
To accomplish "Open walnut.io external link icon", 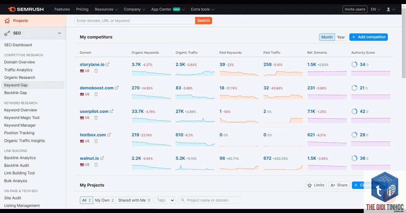I will (102, 158).
